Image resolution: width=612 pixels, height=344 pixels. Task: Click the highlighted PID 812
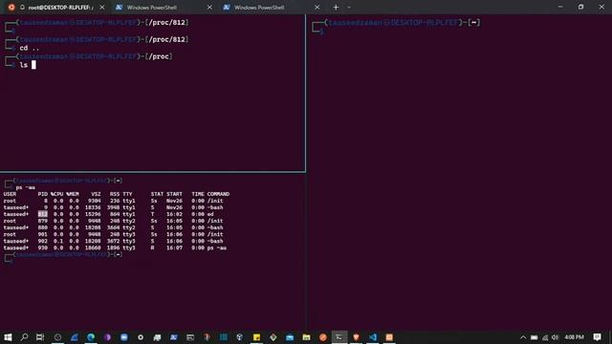point(42,214)
